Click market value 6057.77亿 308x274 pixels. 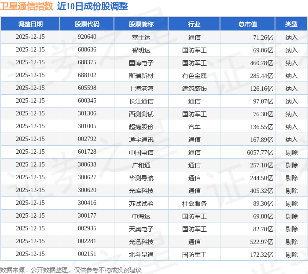point(260,152)
